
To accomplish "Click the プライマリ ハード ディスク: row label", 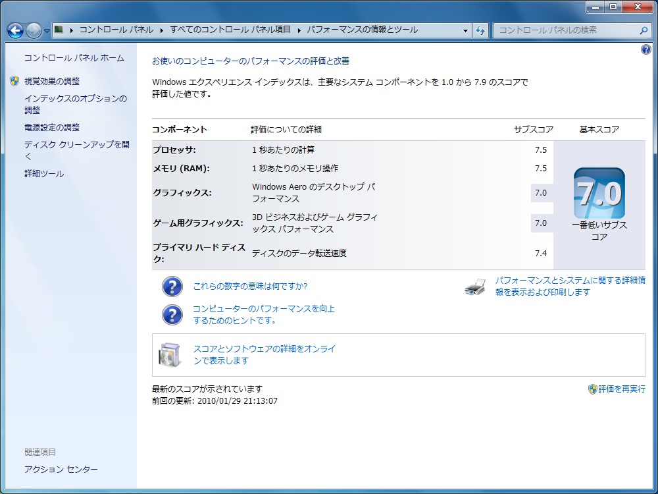I will coord(199,254).
